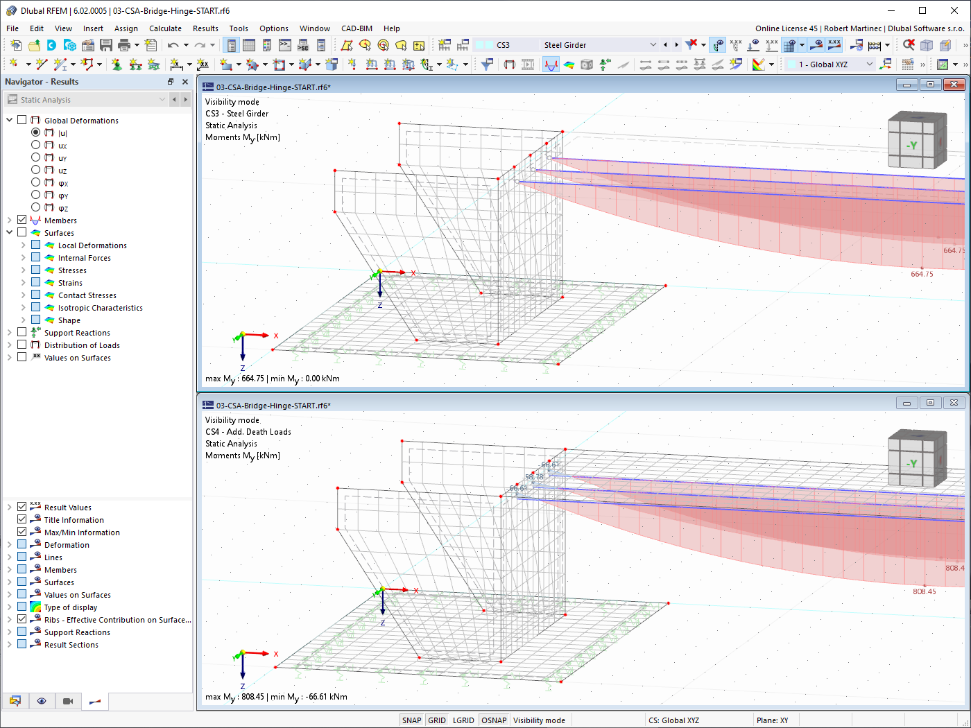Click the member results diagram icon
Image resolution: width=971 pixels, height=728 pixels.
[551, 64]
